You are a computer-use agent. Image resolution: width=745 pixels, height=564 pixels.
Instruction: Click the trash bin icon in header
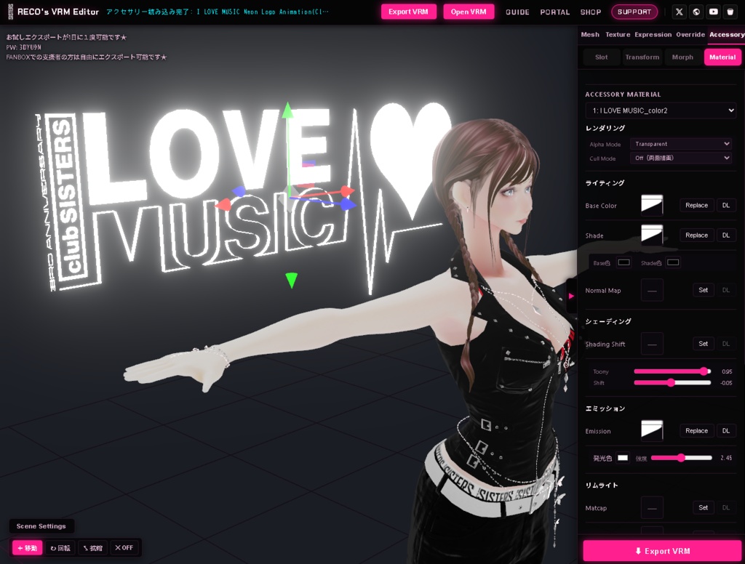[x=730, y=12]
